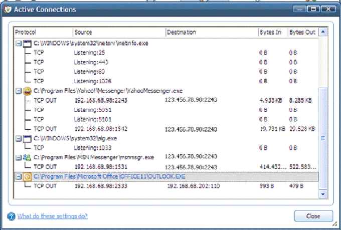Select the Listening:443 connection row
The width and height of the screenshot is (341, 230).
point(166,62)
